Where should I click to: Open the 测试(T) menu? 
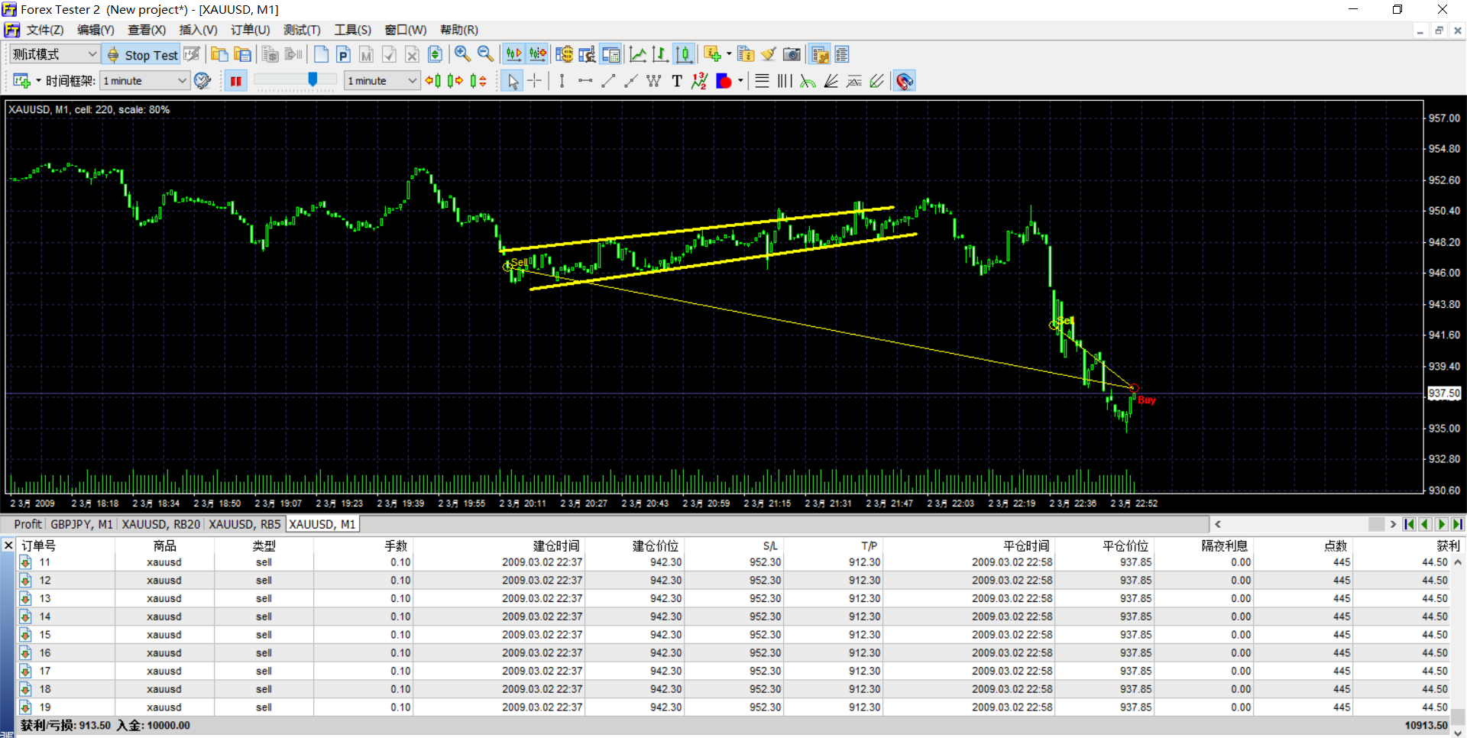tap(302, 30)
